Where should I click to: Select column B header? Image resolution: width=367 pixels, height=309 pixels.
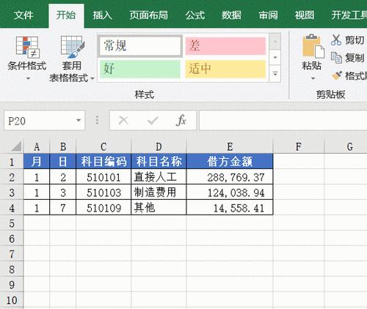(63, 146)
